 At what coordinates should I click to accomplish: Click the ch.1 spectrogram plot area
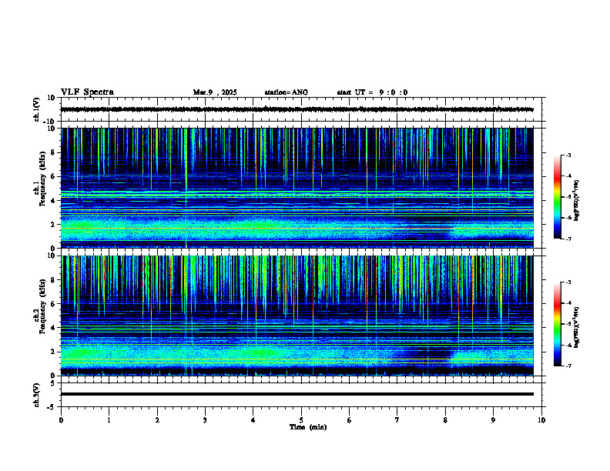click(297, 188)
